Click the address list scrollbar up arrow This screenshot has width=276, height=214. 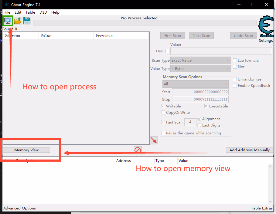pyautogui.click(x=270, y=166)
